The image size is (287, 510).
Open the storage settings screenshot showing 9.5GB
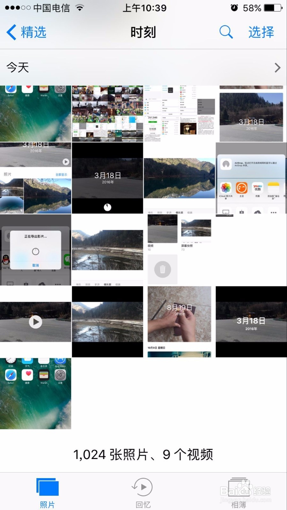[179, 113]
